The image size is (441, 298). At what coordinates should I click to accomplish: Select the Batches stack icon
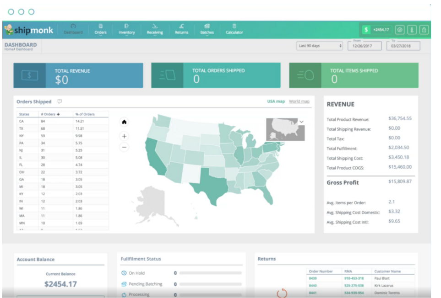click(x=207, y=26)
